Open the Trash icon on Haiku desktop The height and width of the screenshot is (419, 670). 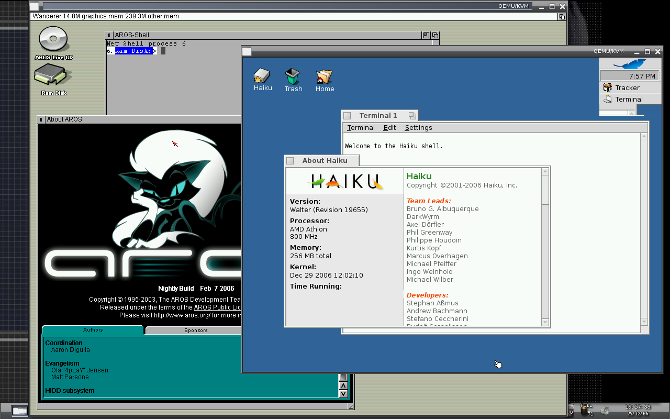[x=293, y=77]
